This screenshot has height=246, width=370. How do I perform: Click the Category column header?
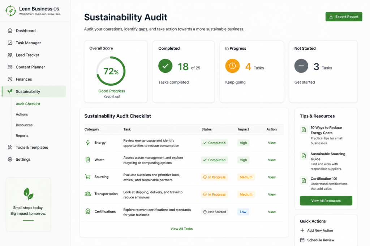point(91,129)
